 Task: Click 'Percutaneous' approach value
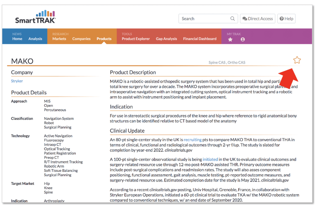pyautogui.click(x=55, y=110)
